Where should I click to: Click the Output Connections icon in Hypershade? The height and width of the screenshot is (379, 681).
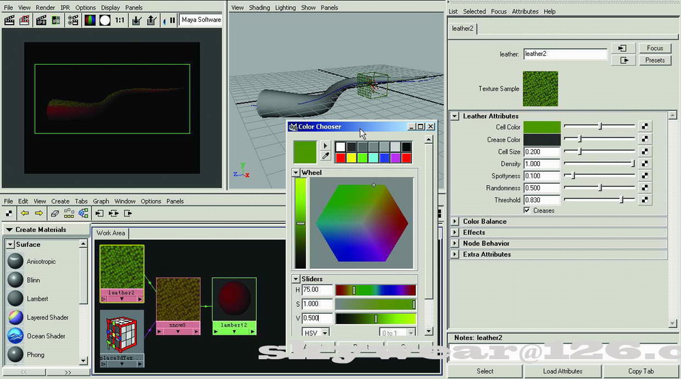point(128,213)
